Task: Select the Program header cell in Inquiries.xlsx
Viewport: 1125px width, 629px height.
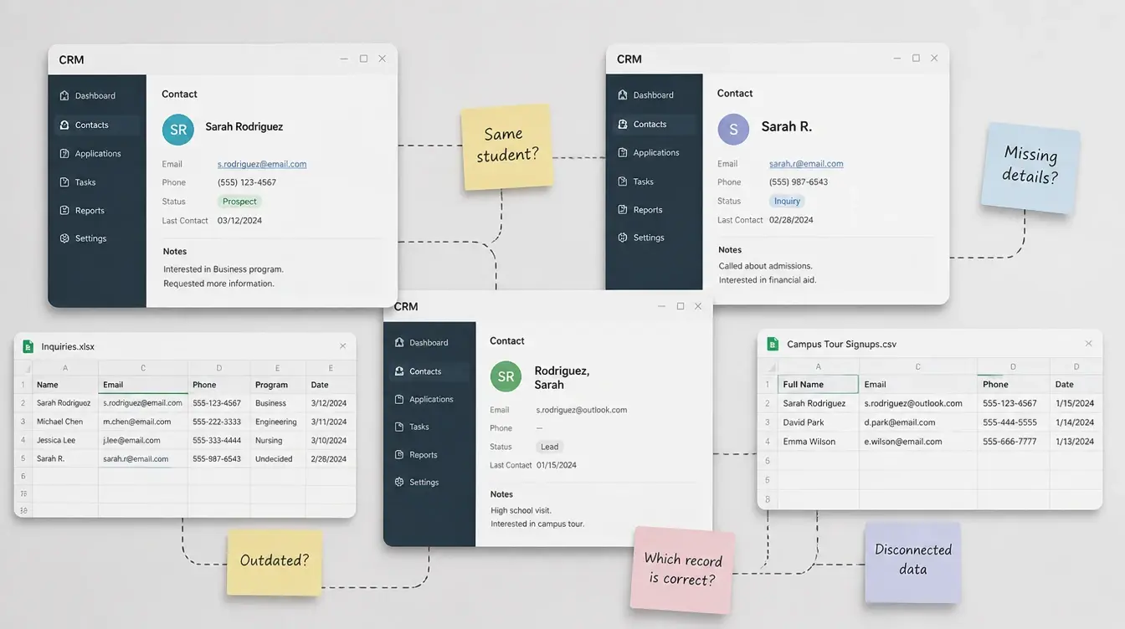Action: coord(278,385)
